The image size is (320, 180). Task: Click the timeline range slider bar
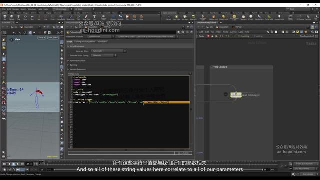pyautogui.click(x=158, y=170)
